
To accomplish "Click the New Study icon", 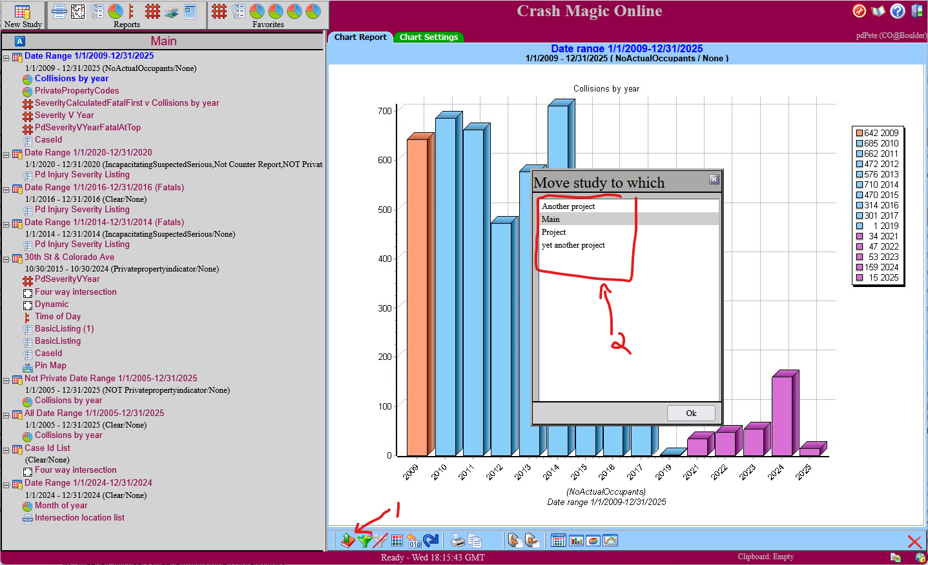I will pyautogui.click(x=22, y=15).
